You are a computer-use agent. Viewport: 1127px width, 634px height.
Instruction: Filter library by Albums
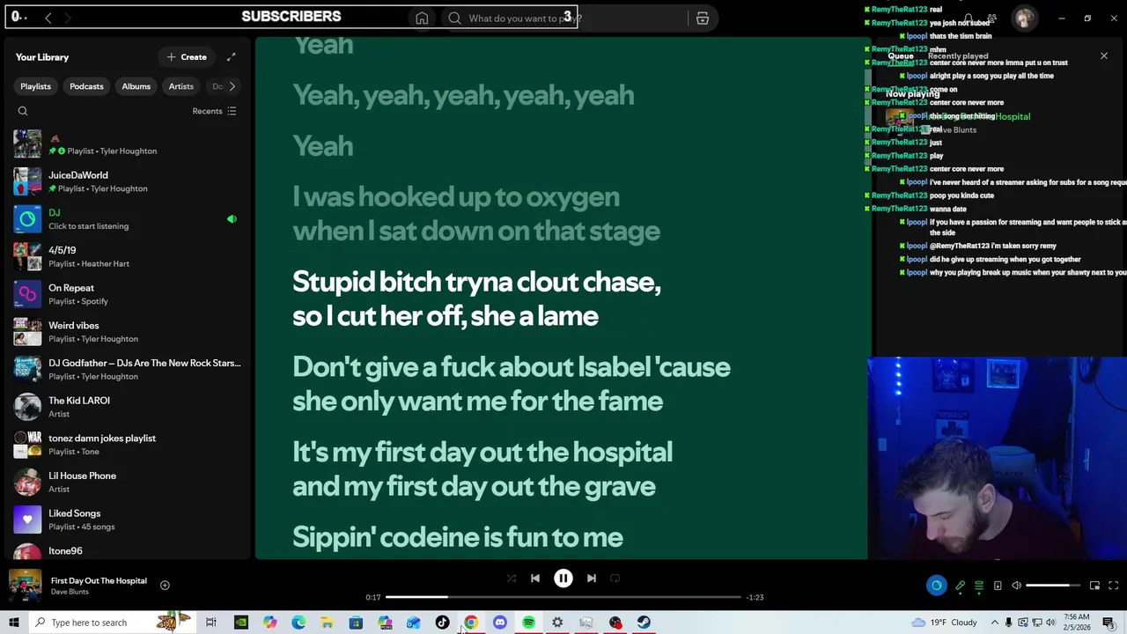(x=136, y=86)
